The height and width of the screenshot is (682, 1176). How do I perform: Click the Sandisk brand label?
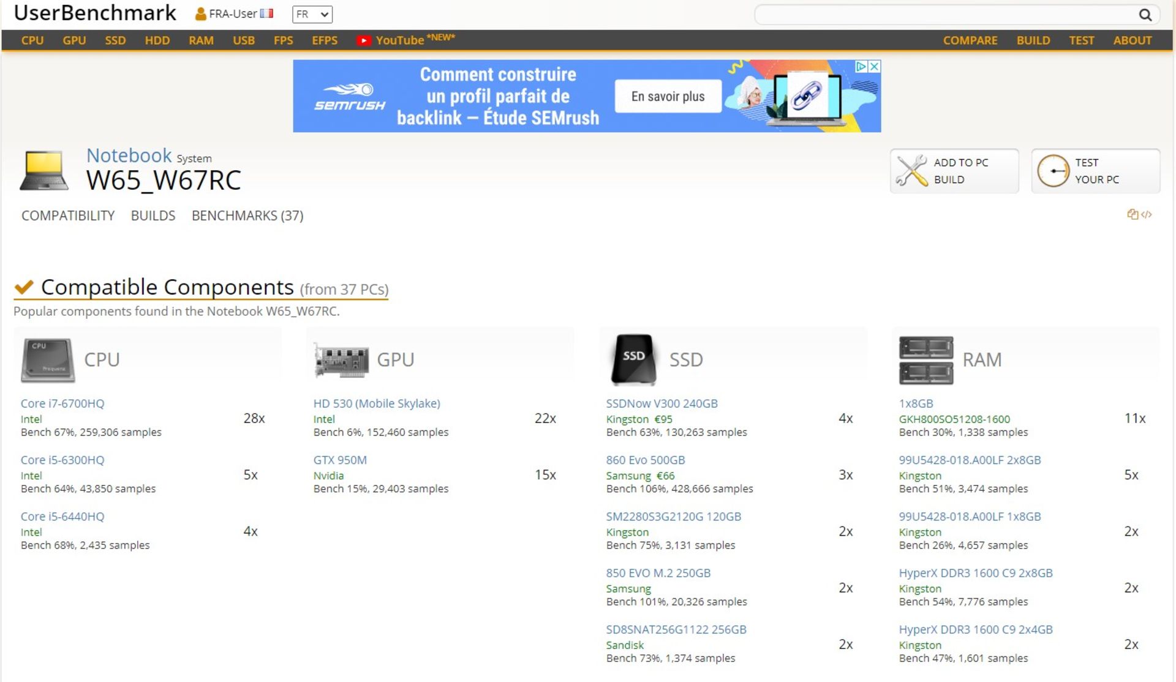[x=625, y=645]
